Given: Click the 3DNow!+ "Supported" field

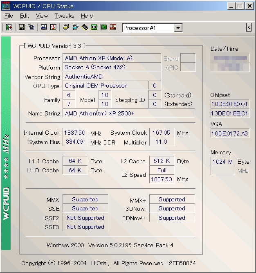Looking at the screenshot, I should [172, 218].
